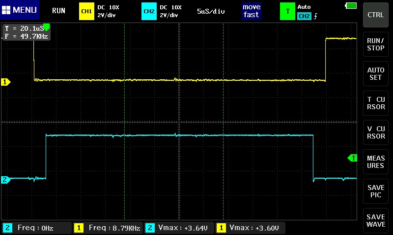This screenshot has height=235, width=393.
Task: Click the green trigger level arrow marker
Action: (x=352, y=158)
